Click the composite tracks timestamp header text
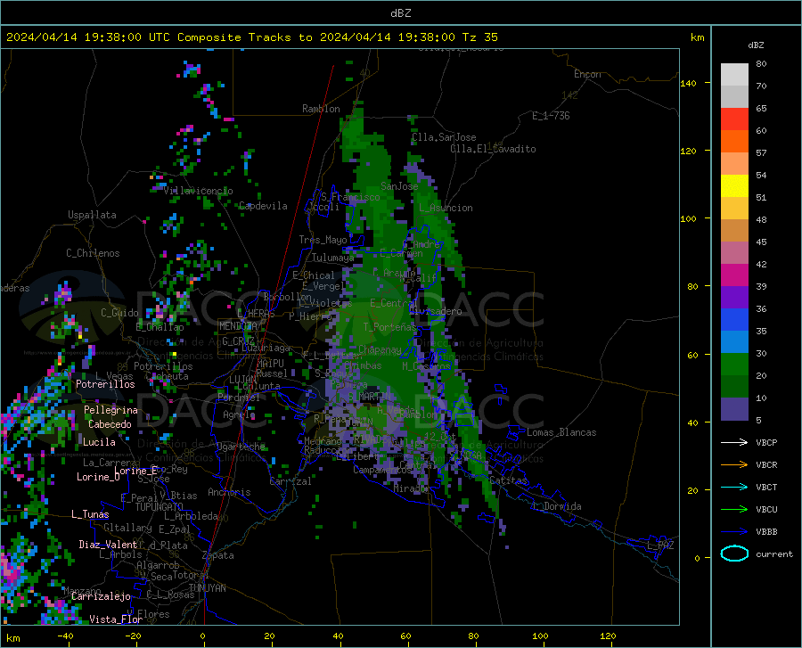 point(251,37)
